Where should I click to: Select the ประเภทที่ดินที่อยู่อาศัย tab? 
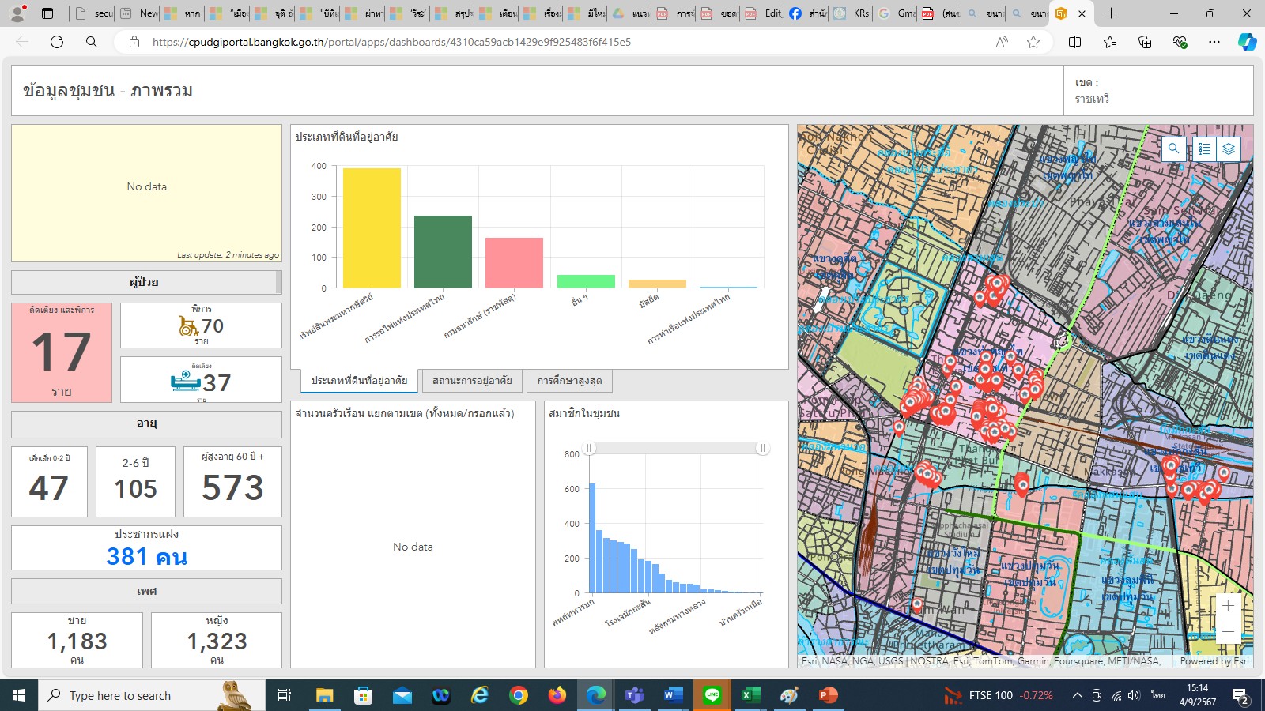click(359, 381)
